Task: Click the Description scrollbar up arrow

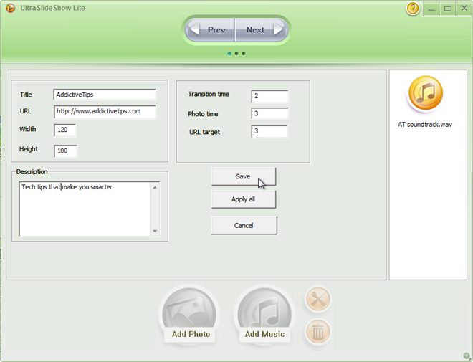Action: [155, 187]
